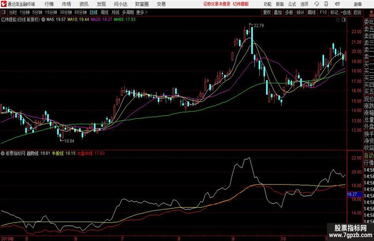Open the 选项 menu
This screenshot has width=374, height=241.
[x=304, y=4]
